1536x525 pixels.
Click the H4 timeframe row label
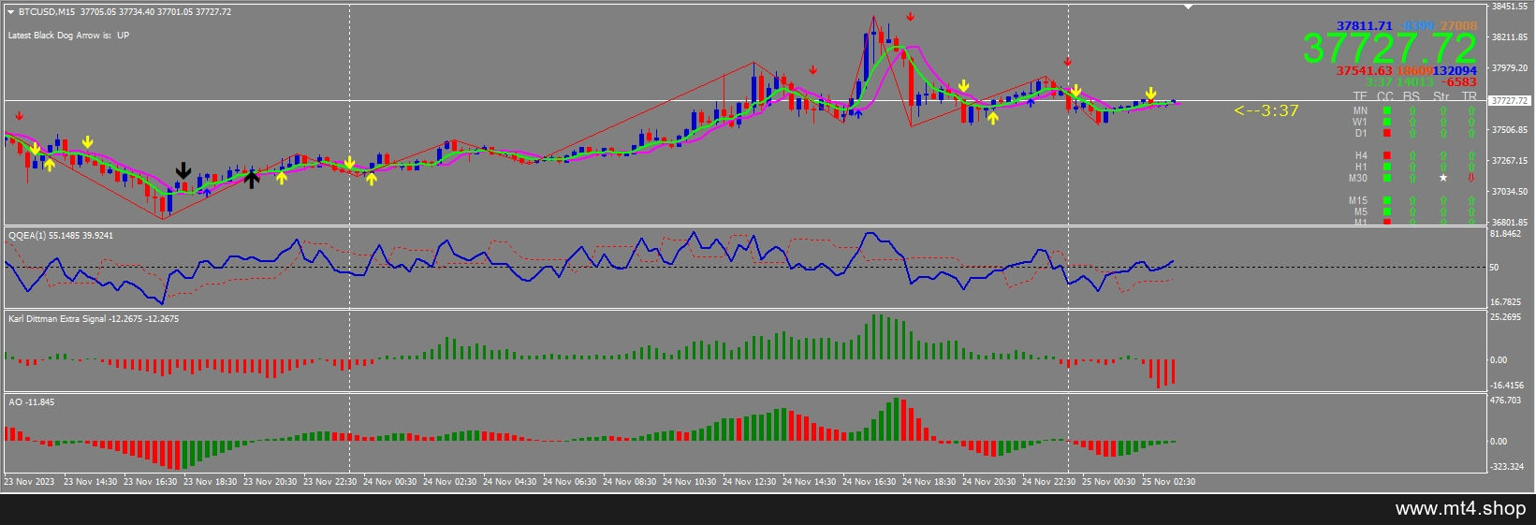[x=1361, y=155]
